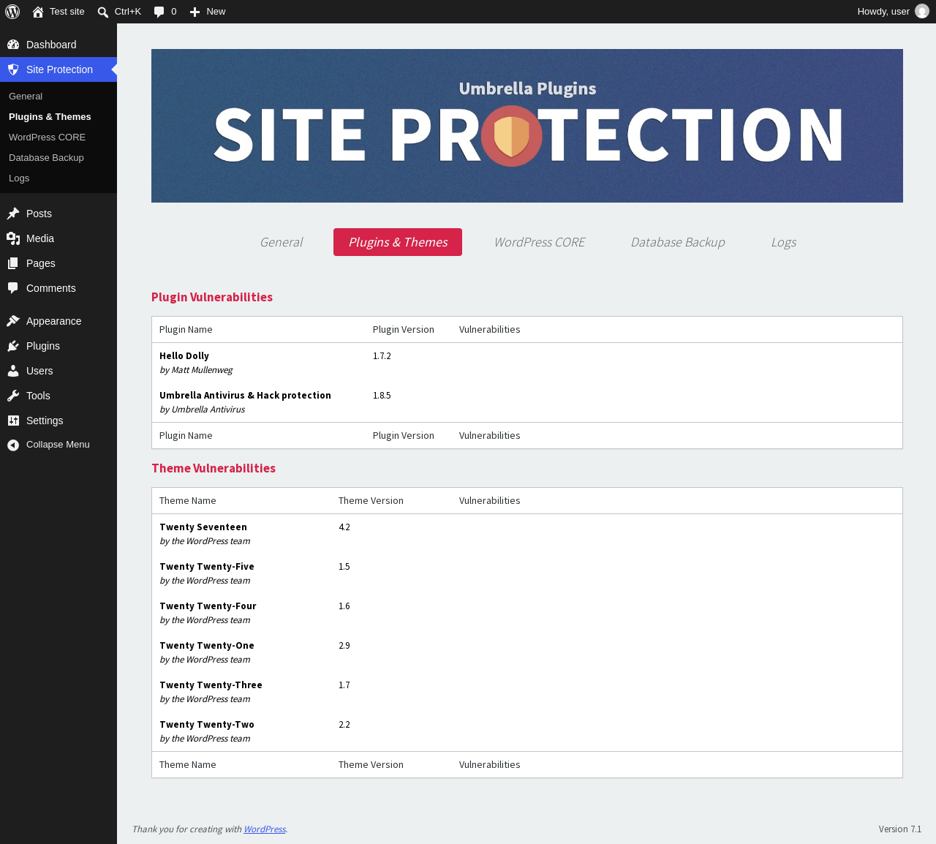Open the WordPress link in footer

(x=265, y=829)
